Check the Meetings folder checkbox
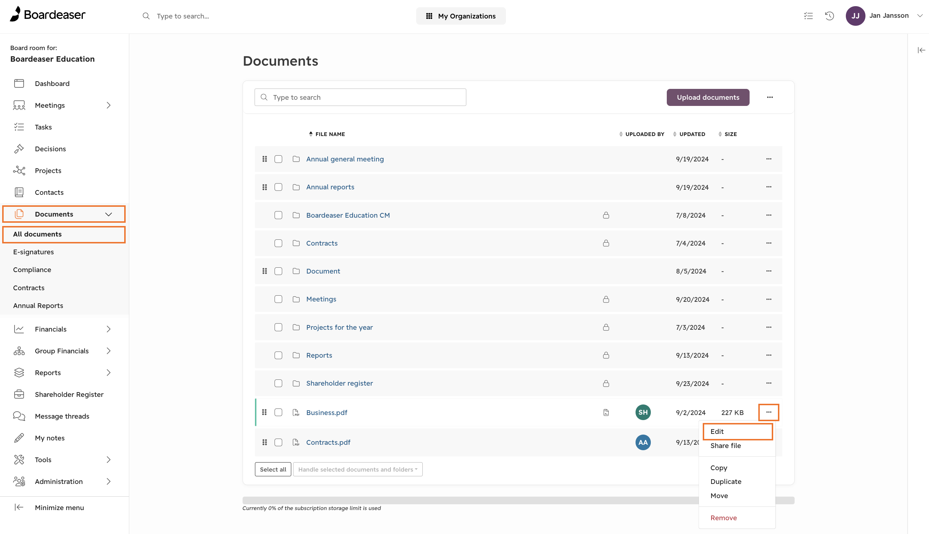The width and height of the screenshot is (929, 534). pos(278,299)
